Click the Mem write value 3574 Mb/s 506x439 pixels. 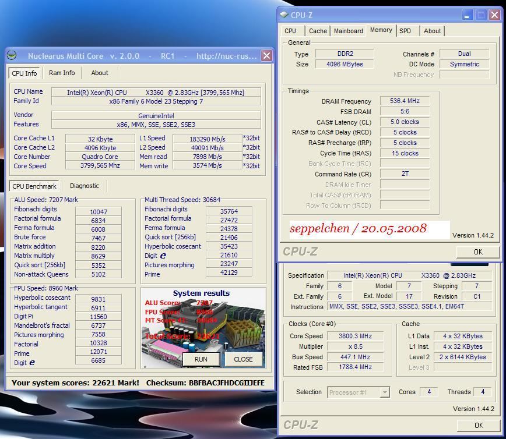coord(207,166)
